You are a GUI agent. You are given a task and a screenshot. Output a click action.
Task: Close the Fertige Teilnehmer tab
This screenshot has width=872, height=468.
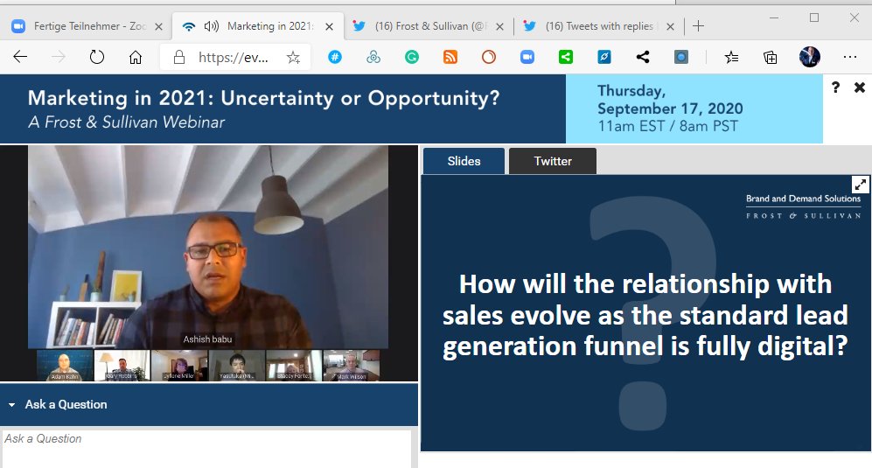click(x=158, y=26)
